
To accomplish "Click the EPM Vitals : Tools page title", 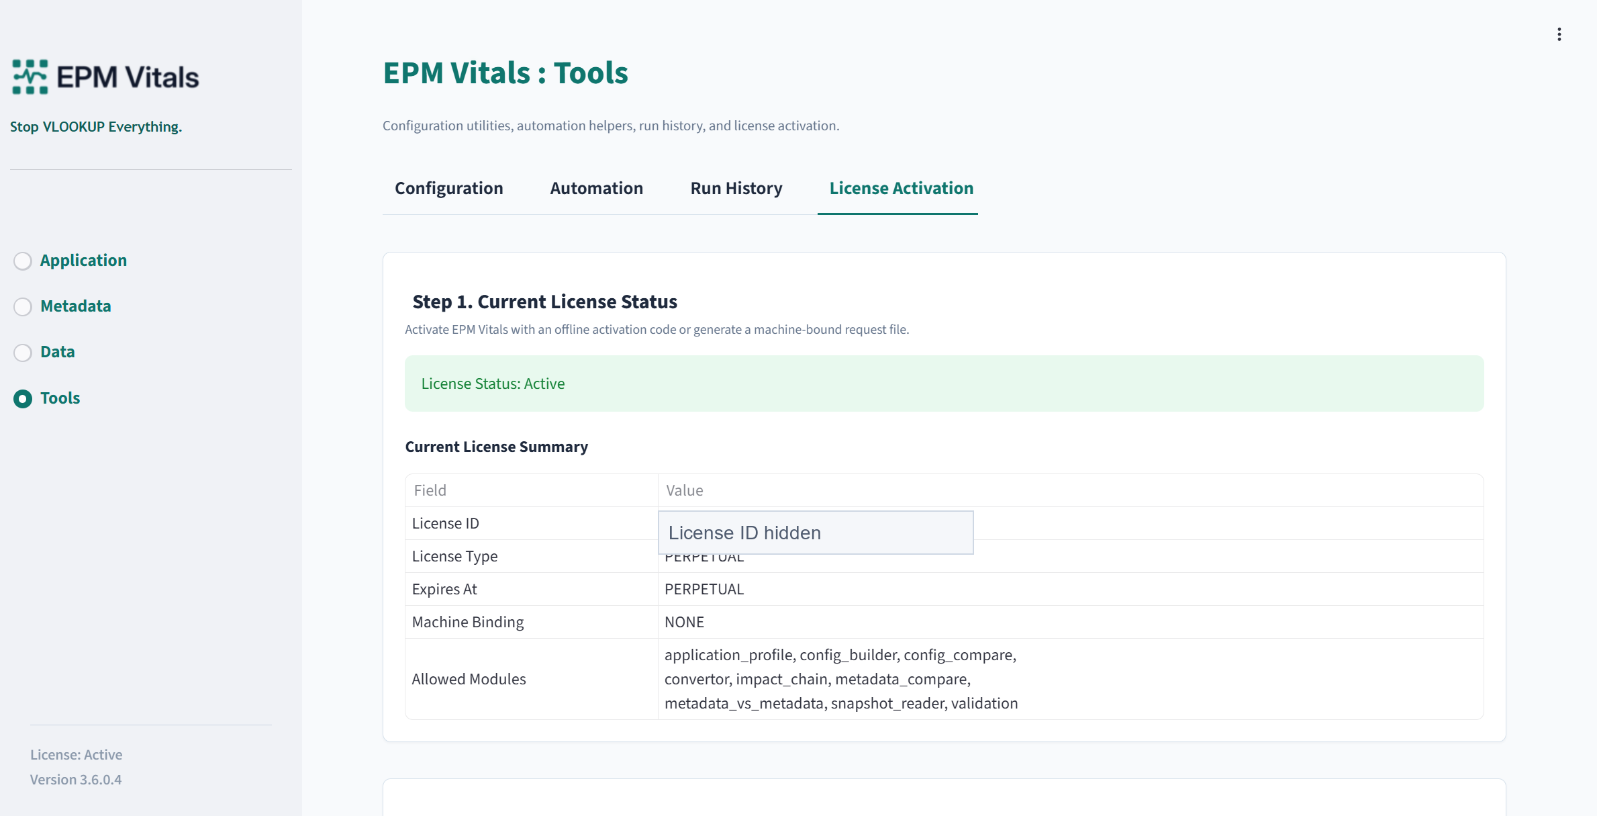I will click(505, 73).
